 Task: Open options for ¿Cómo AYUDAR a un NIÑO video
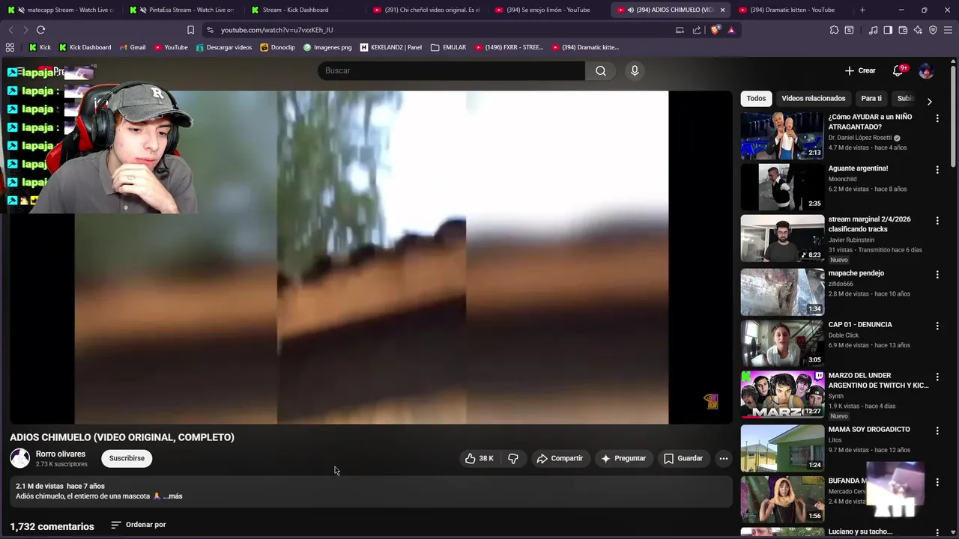click(x=937, y=118)
